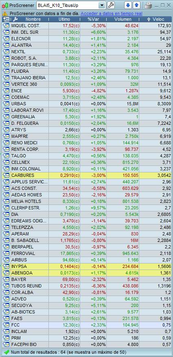Open chart icon for CELLNEX

6,162
